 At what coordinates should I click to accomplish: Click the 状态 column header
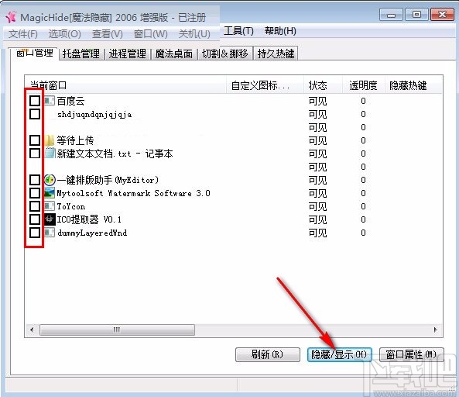coord(324,85)
